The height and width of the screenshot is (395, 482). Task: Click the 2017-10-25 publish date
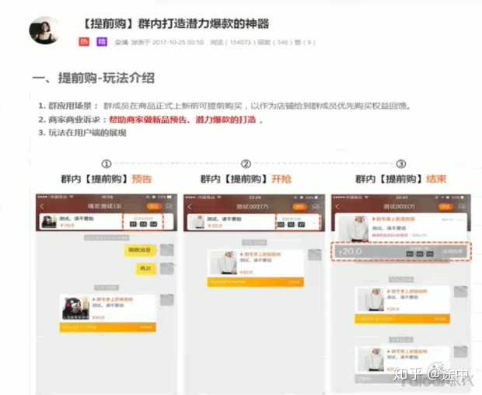pos(178,42)
